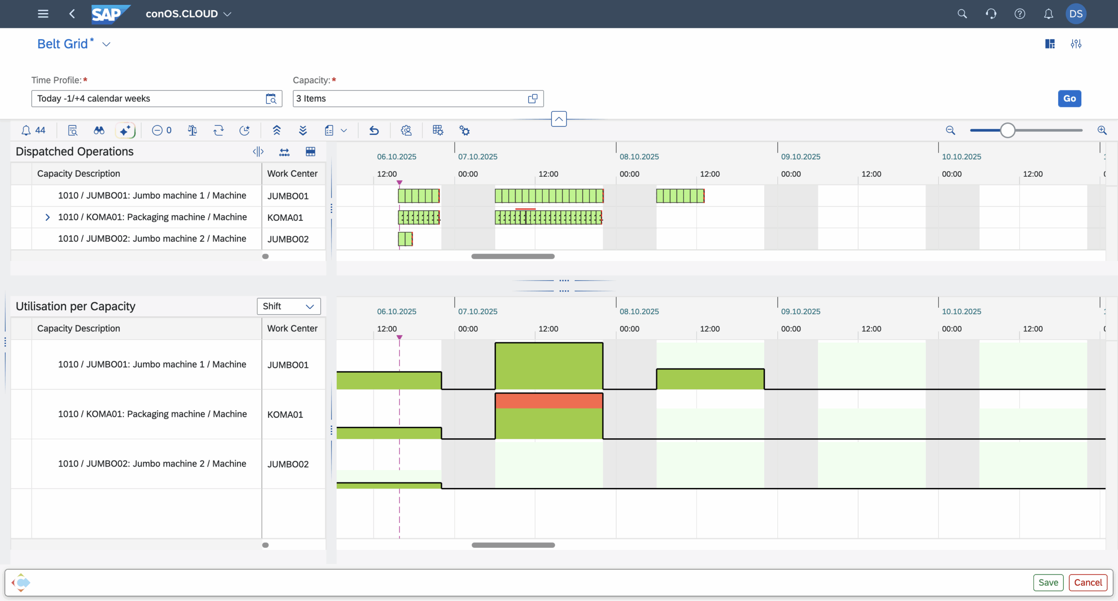Expand the KOMA01 Packaging machine row
Screen dimensions: 1118x601
point(48,217)
